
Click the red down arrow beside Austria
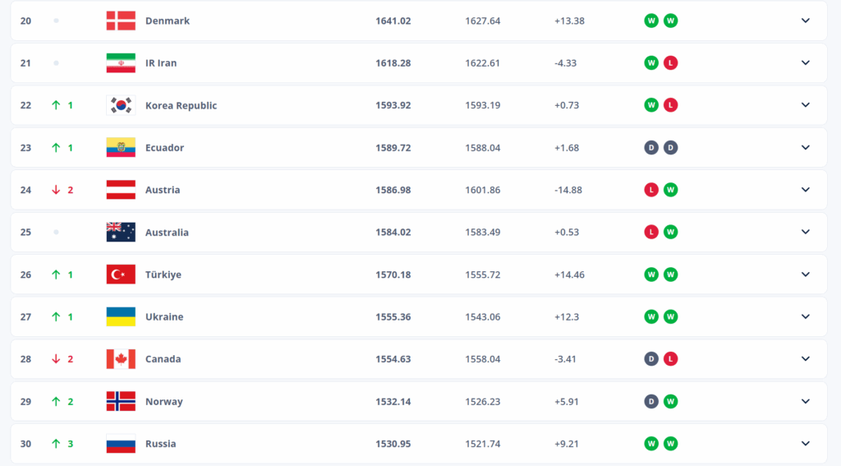coord(56,190)
